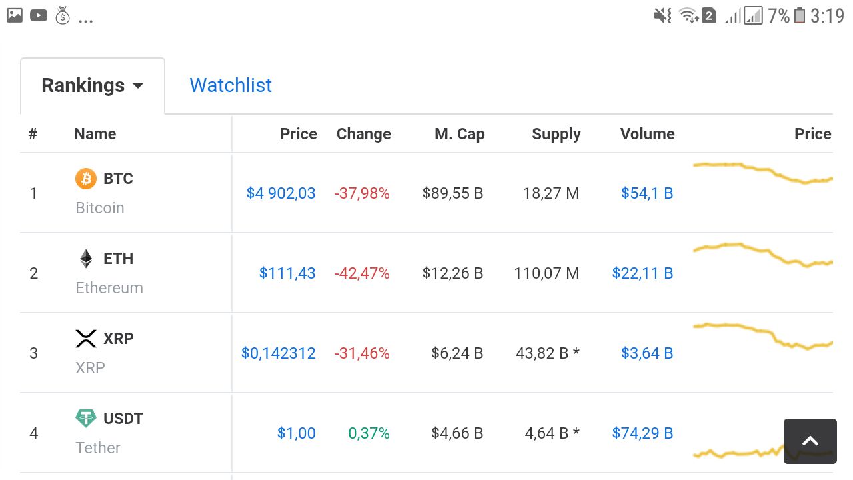Select Tether change value 0,37%
853x480 pixels.
(369, 433)
